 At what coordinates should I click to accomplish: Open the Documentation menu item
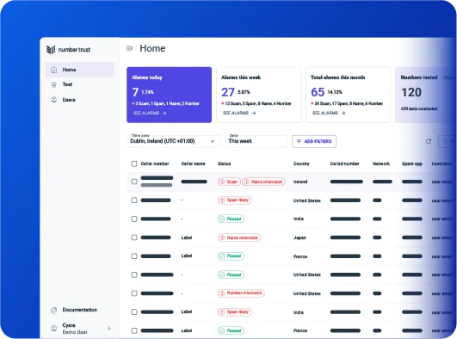pyautogui.click(x=79, y=310)
